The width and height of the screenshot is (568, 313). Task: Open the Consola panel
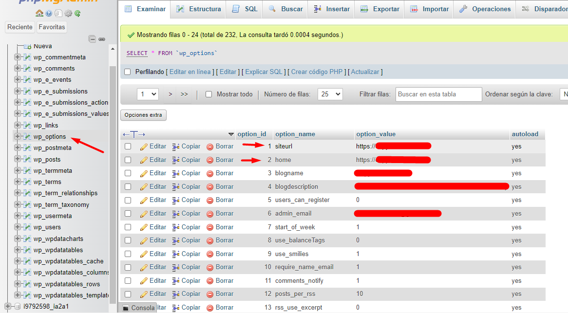point(139,308)
